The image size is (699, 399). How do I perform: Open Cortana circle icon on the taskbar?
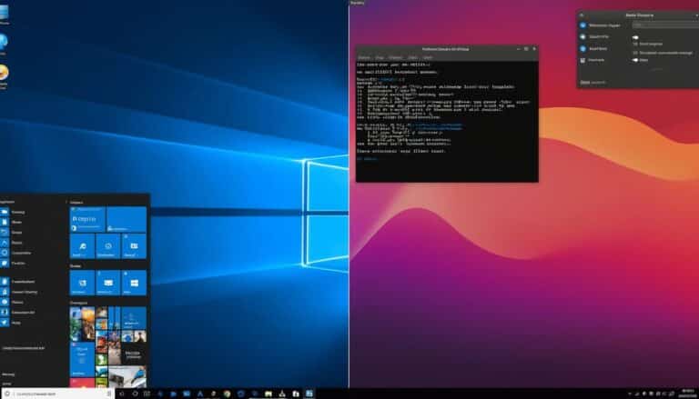coord(135,394)
